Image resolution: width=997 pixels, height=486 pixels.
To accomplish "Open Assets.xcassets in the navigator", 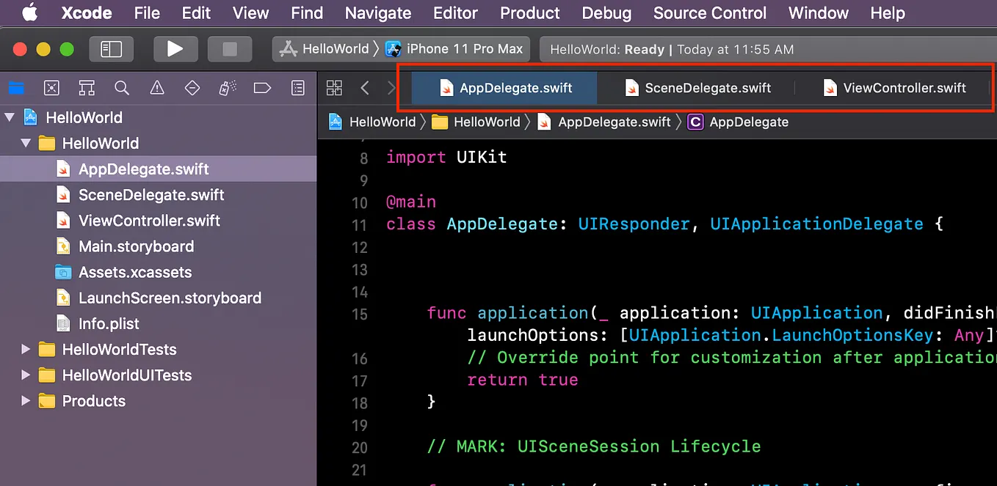I will (158, 272).
